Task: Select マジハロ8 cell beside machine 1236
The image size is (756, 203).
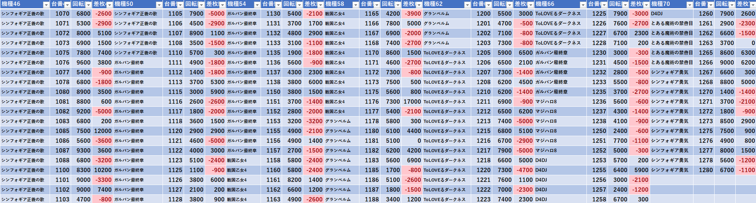Action: 560,102
